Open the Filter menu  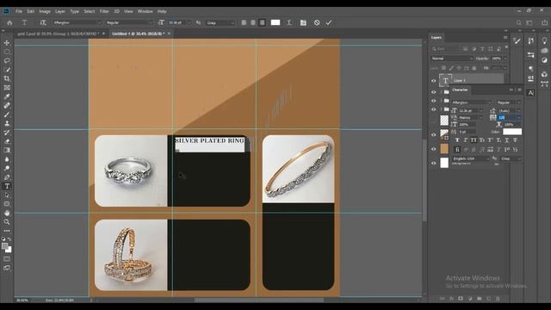(104, 11)
